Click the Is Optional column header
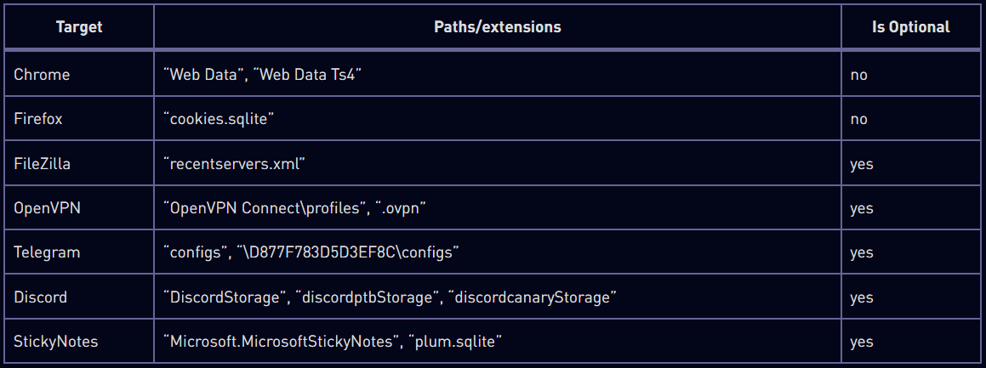The image size is (986, 368). click(911, 27)
